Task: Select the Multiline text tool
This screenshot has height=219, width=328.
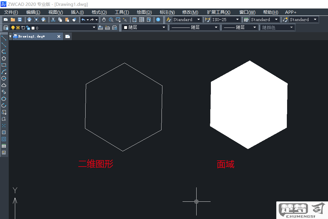Action: click(4, 153)
